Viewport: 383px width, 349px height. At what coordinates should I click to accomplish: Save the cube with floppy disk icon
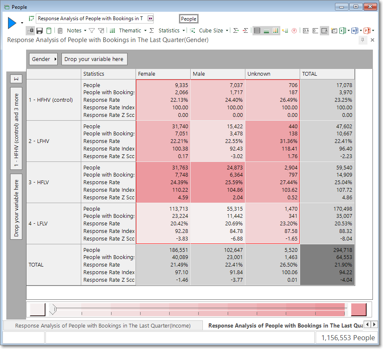click(40, 31)
